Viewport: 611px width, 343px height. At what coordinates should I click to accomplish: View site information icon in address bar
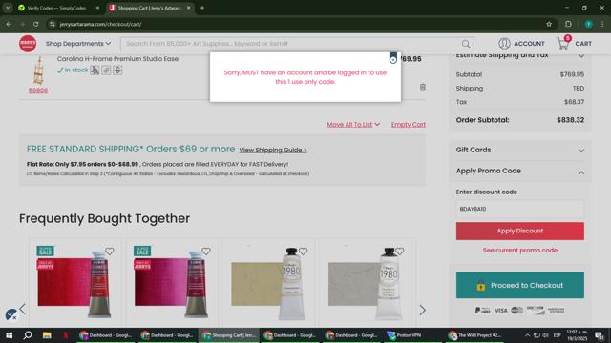[53, 24]
